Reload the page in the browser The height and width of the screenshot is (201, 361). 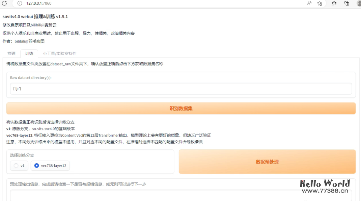(x=4, y=4)
